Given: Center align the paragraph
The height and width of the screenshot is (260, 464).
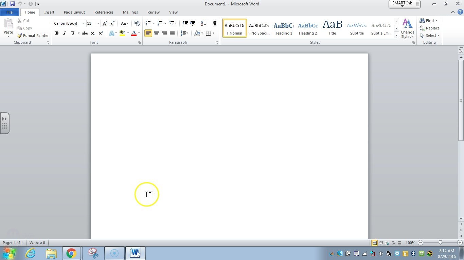Looking at the screenshot, I should point(156,33).
